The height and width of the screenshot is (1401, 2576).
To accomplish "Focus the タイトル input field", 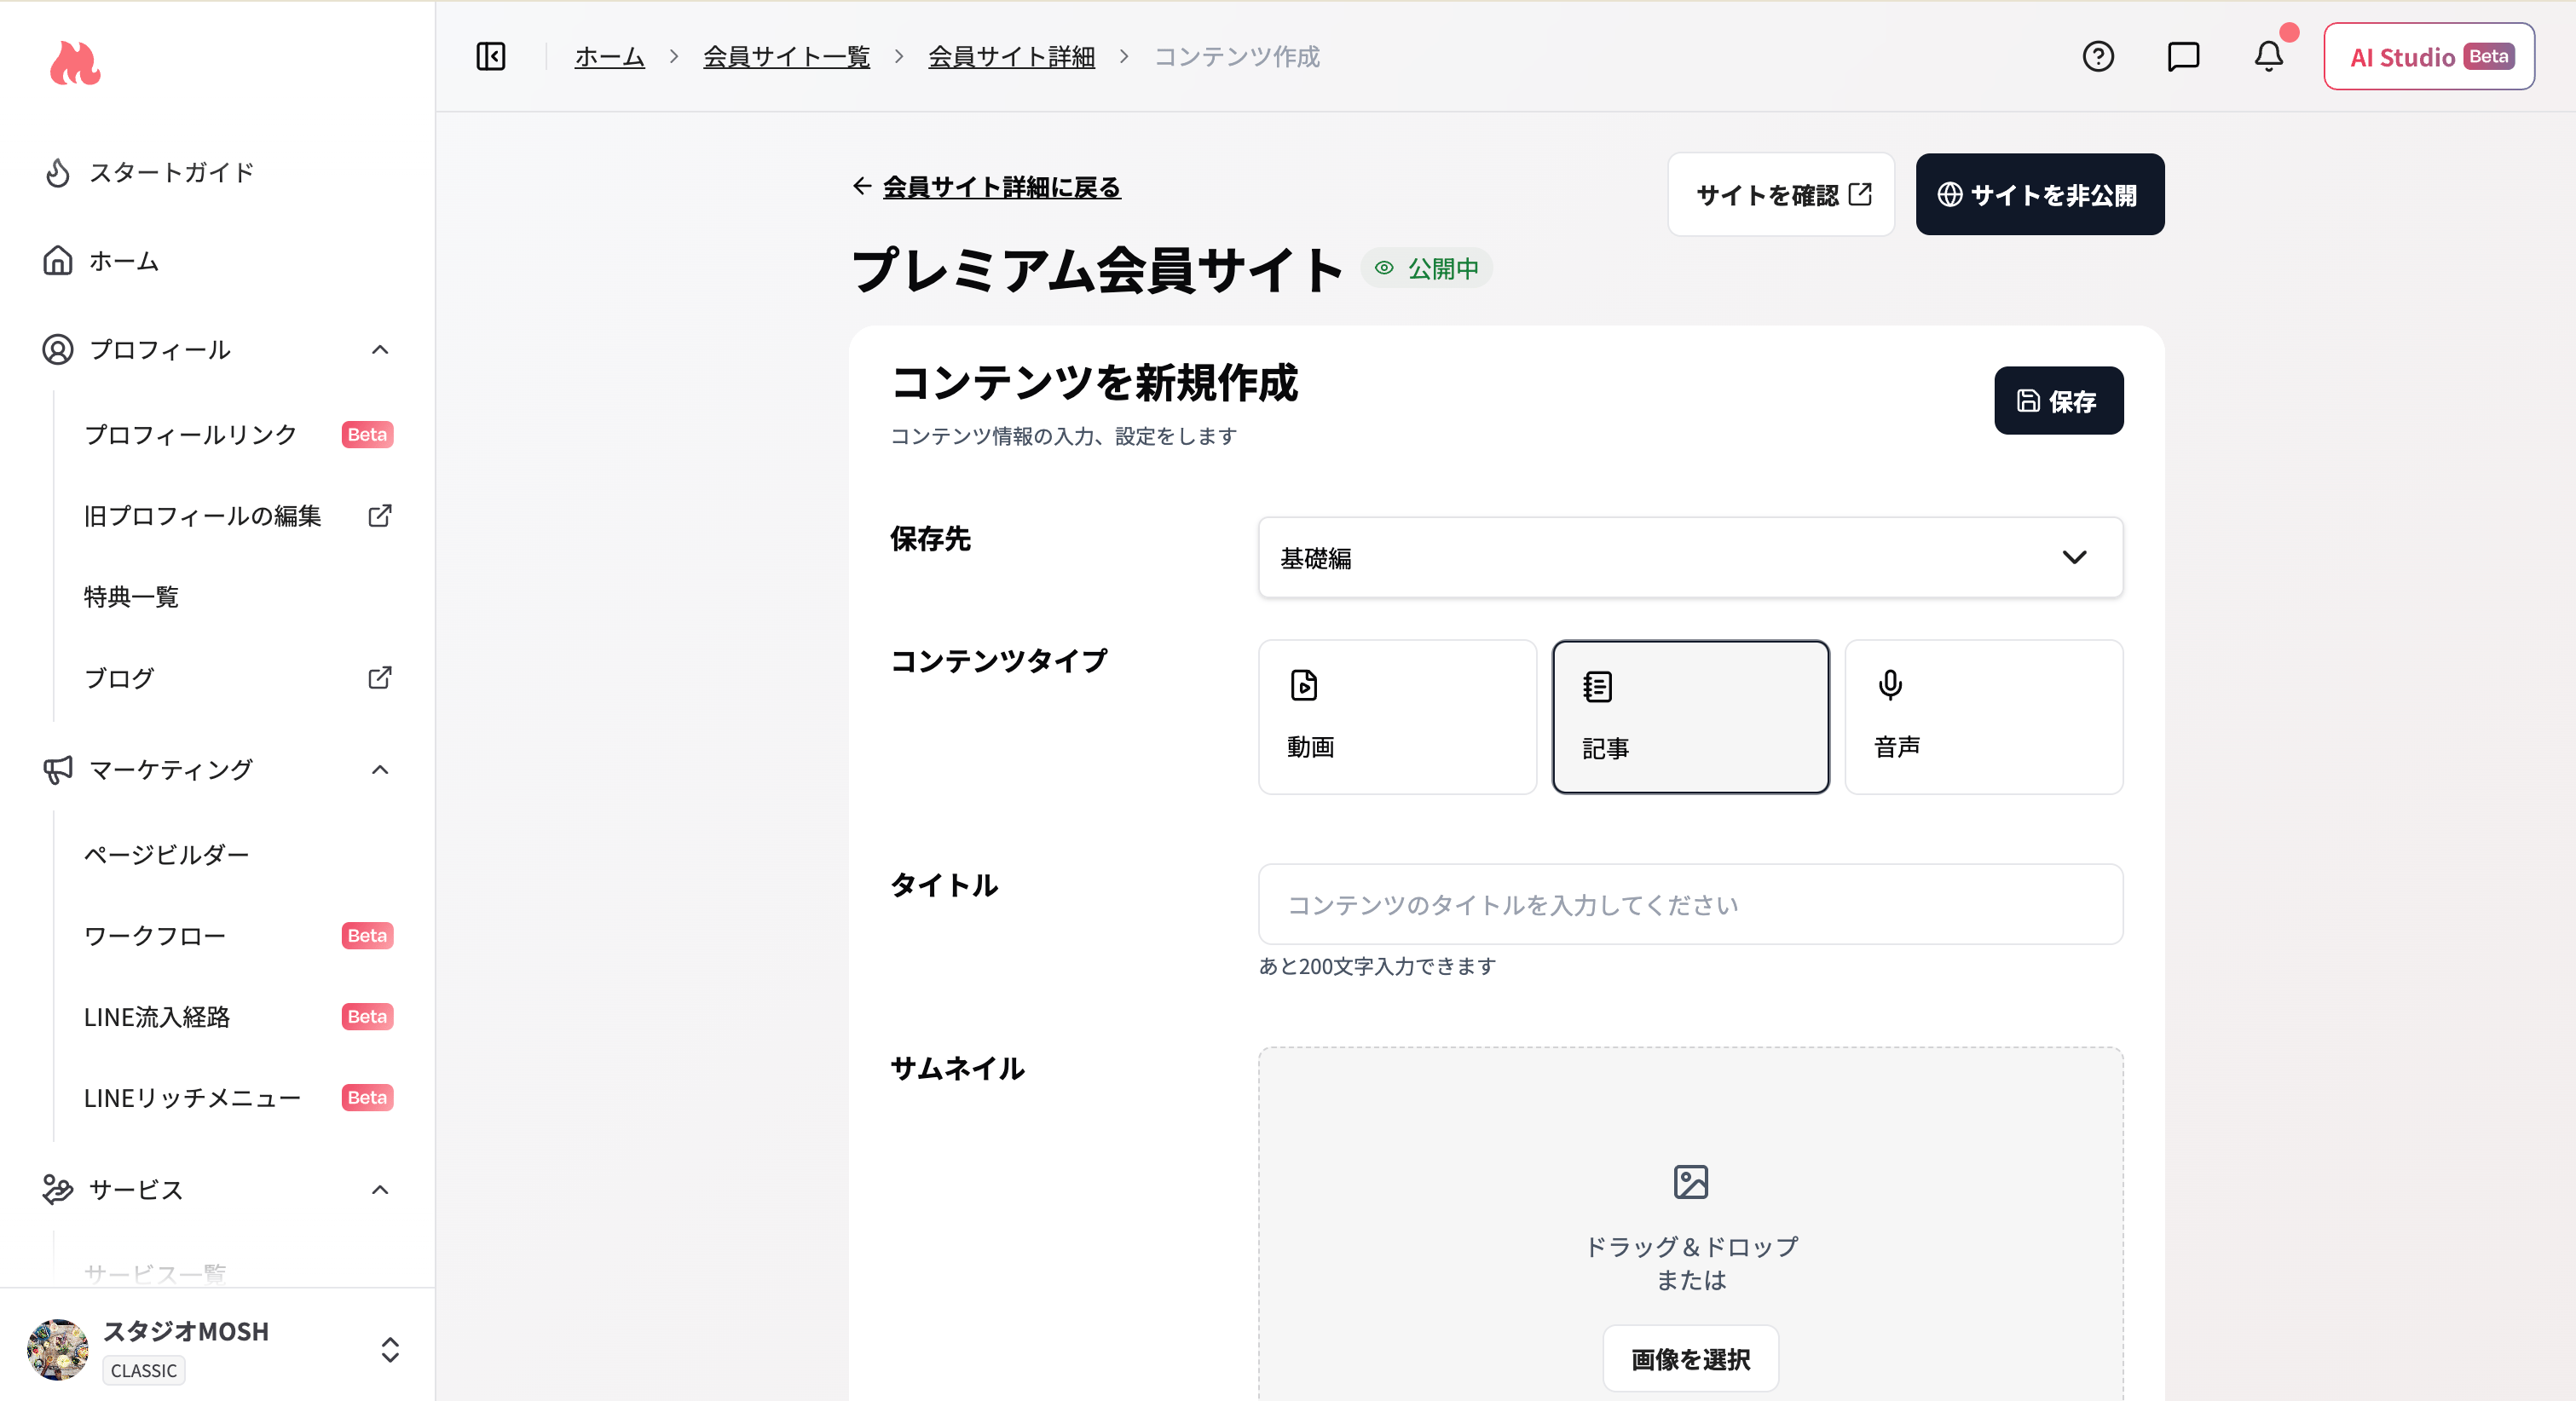I will click(1691, 905).
